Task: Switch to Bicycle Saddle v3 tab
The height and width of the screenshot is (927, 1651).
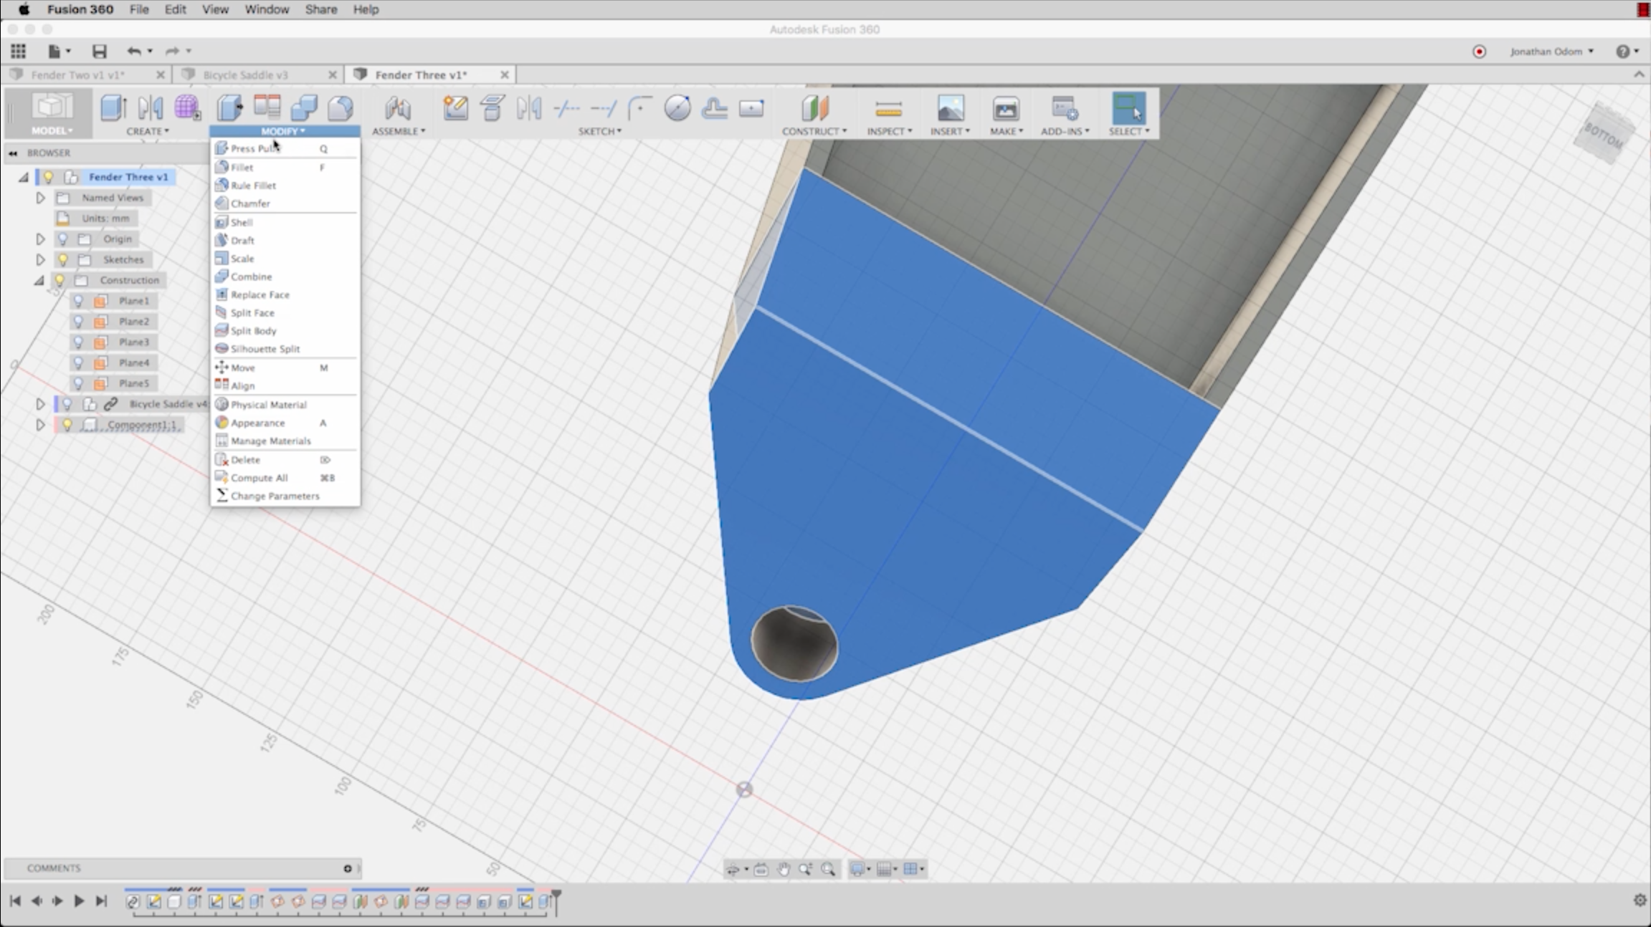Action: [245, 75]
